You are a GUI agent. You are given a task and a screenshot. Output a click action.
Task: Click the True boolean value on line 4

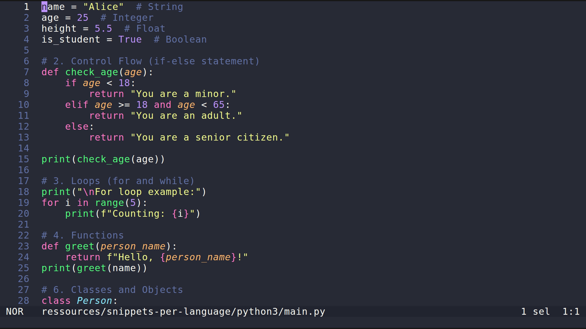pyautogui.click(x=130, y=39)
